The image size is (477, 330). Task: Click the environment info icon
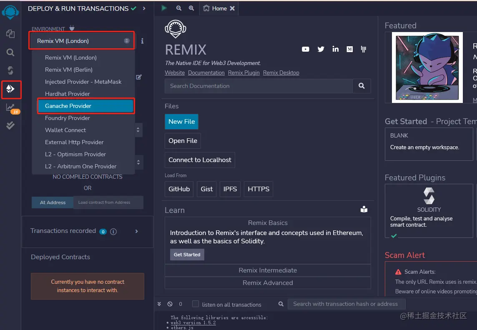[142, 41]
